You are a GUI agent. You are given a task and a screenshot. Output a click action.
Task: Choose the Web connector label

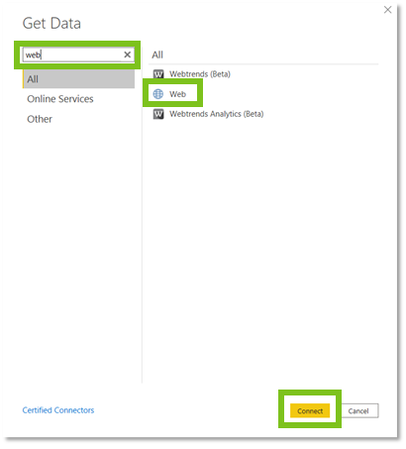point(177,94)
